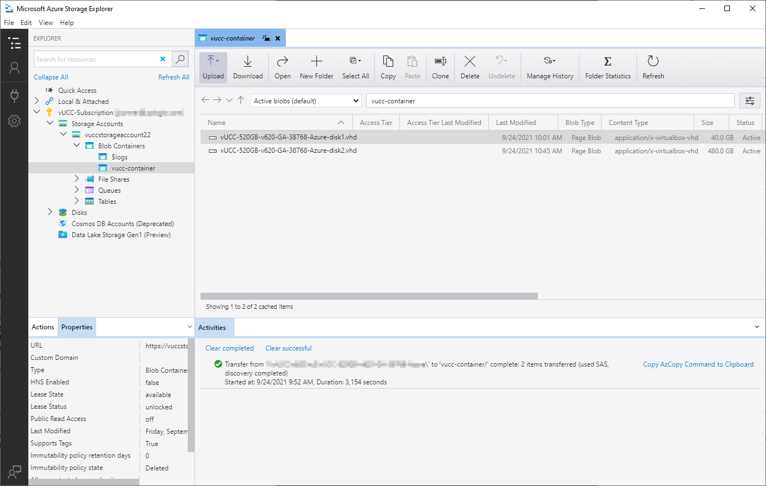
Task: Open the Active blobs view dropdown
Action: 307,101
